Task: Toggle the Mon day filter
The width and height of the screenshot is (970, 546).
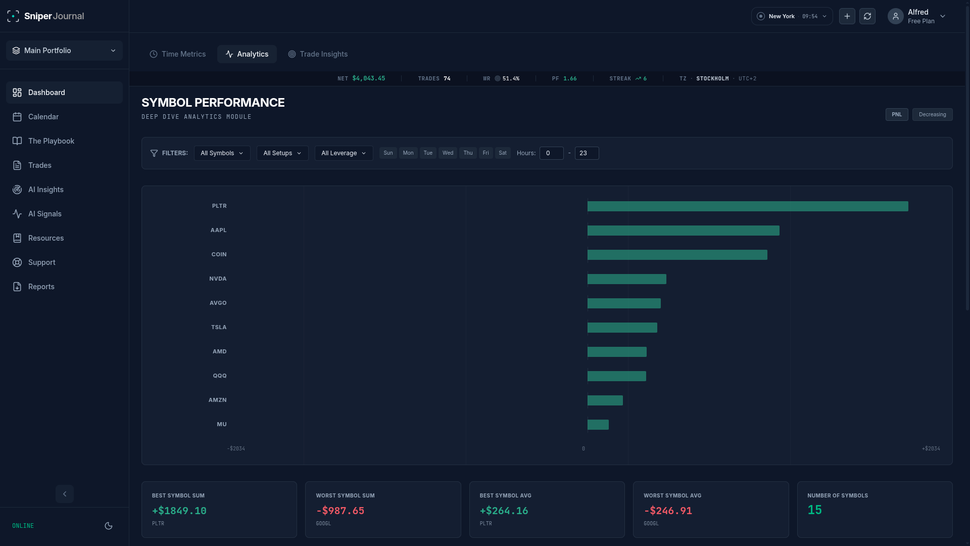Action: 408,153
